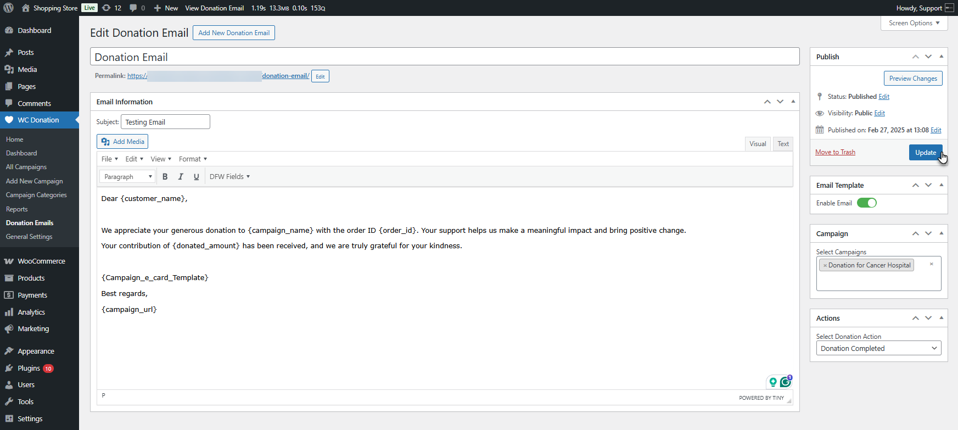Screen dimensions: 958x430
Task: Click the Update button
Action: point(925,153)
